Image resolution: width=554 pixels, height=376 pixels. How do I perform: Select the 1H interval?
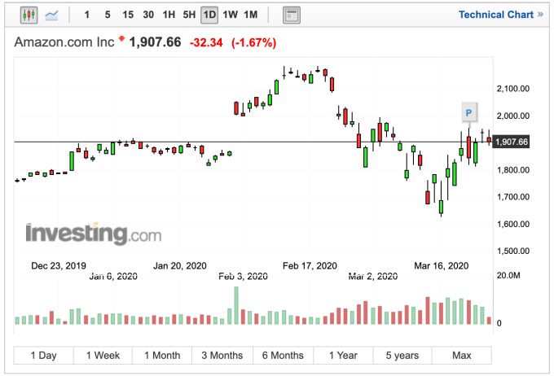click(x=169, y=15)
